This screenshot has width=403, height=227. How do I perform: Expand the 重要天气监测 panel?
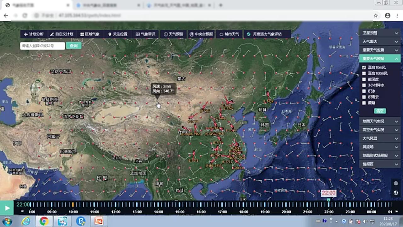[380, 50]
